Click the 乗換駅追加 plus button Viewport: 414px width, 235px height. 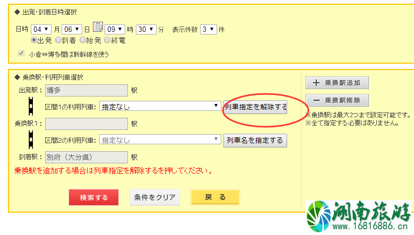[x=337, y=83]
